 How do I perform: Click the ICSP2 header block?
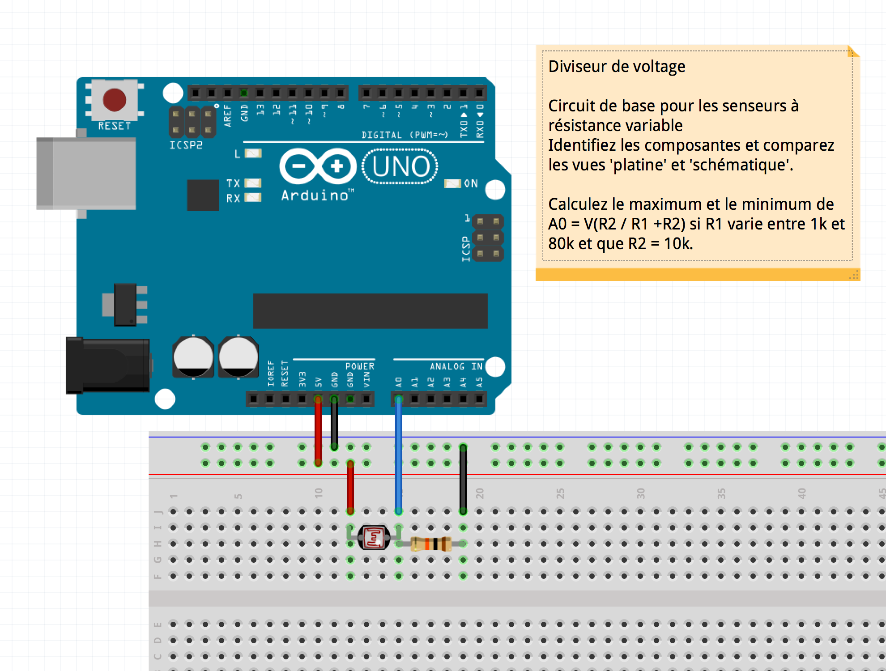pos(192,121)
